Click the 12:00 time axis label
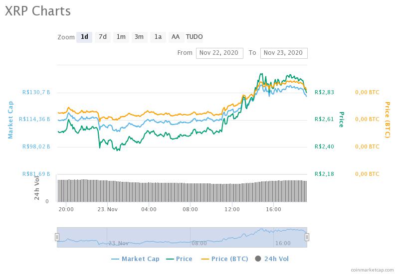 pos(232,209)
